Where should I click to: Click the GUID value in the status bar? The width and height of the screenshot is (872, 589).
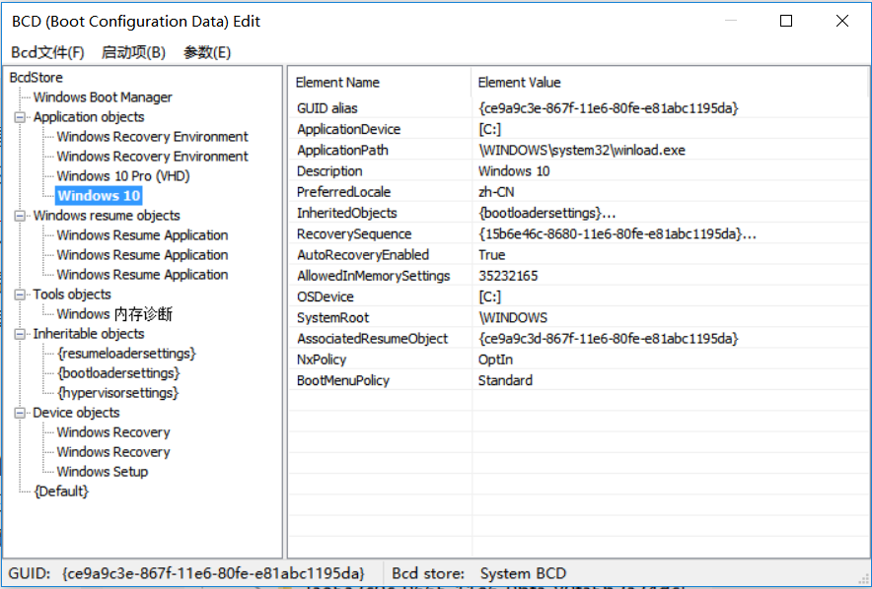(213, 573)
